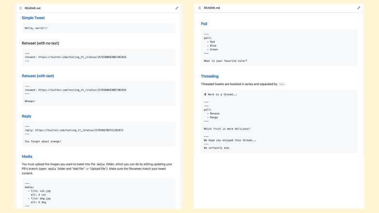The image size is (379, 213).
Task: Open the Poll heading link
Action: tap(204, 24)
